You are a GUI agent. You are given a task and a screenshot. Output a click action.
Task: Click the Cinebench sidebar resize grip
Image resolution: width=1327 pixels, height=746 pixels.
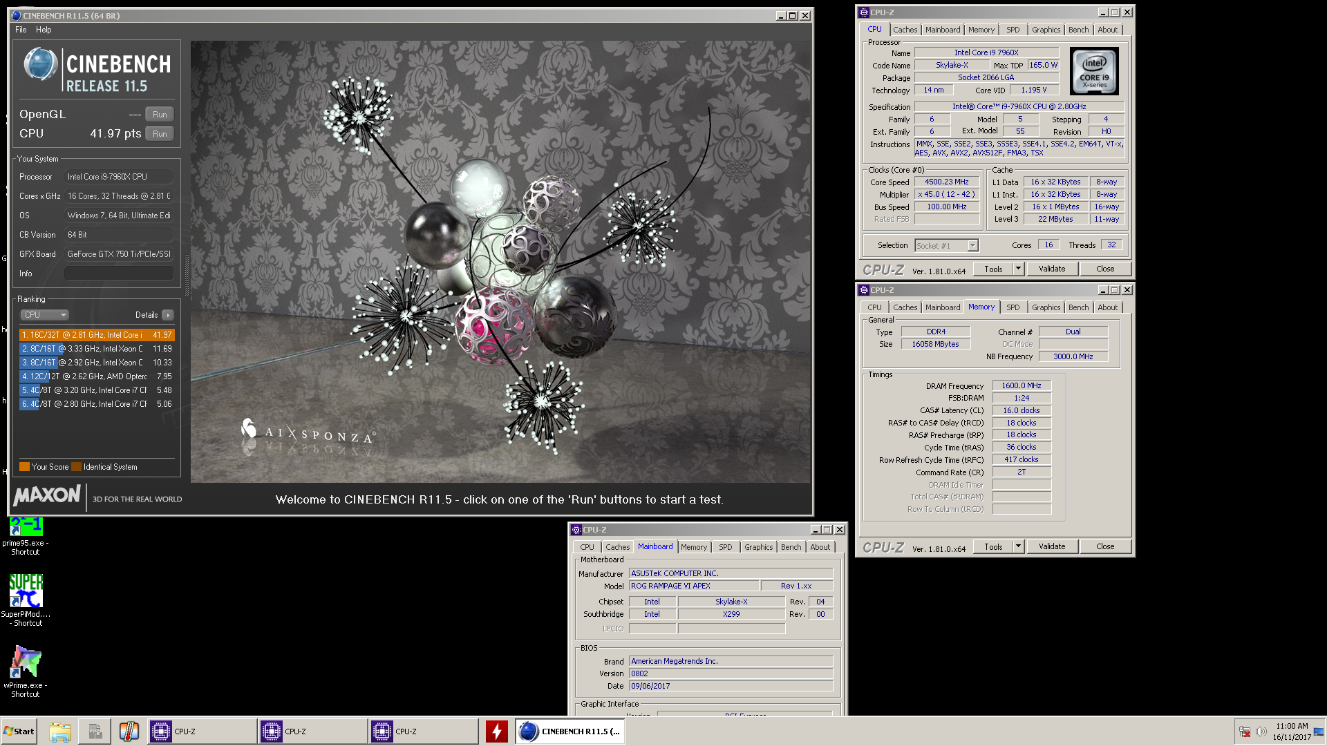pos(186,276)
